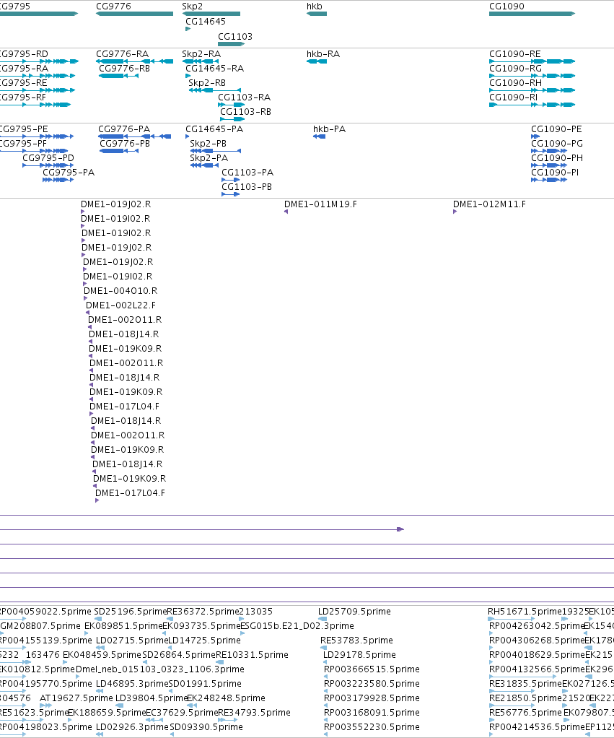Open EST RP003666515.5prime
The width and height of the screenshot is (614, 738).
pos(372,669)
